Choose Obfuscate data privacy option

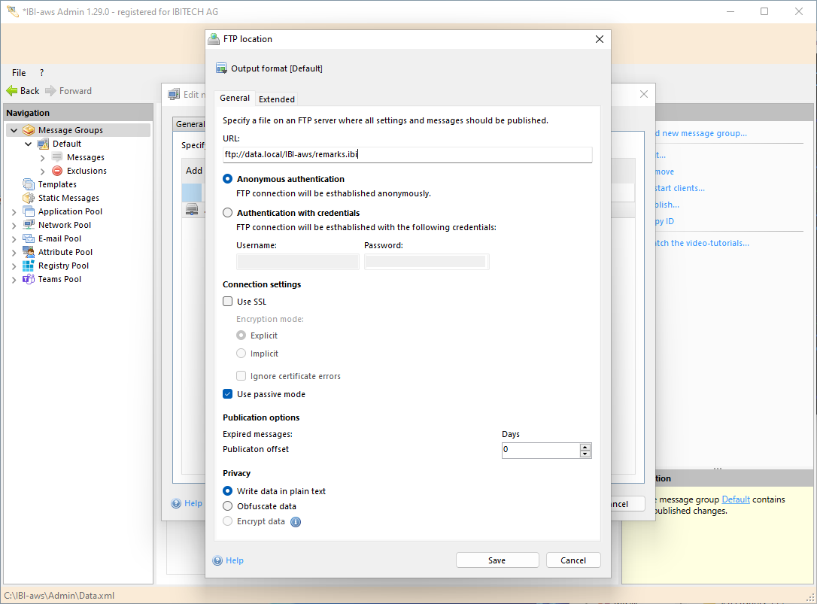(x=228, y=506)
